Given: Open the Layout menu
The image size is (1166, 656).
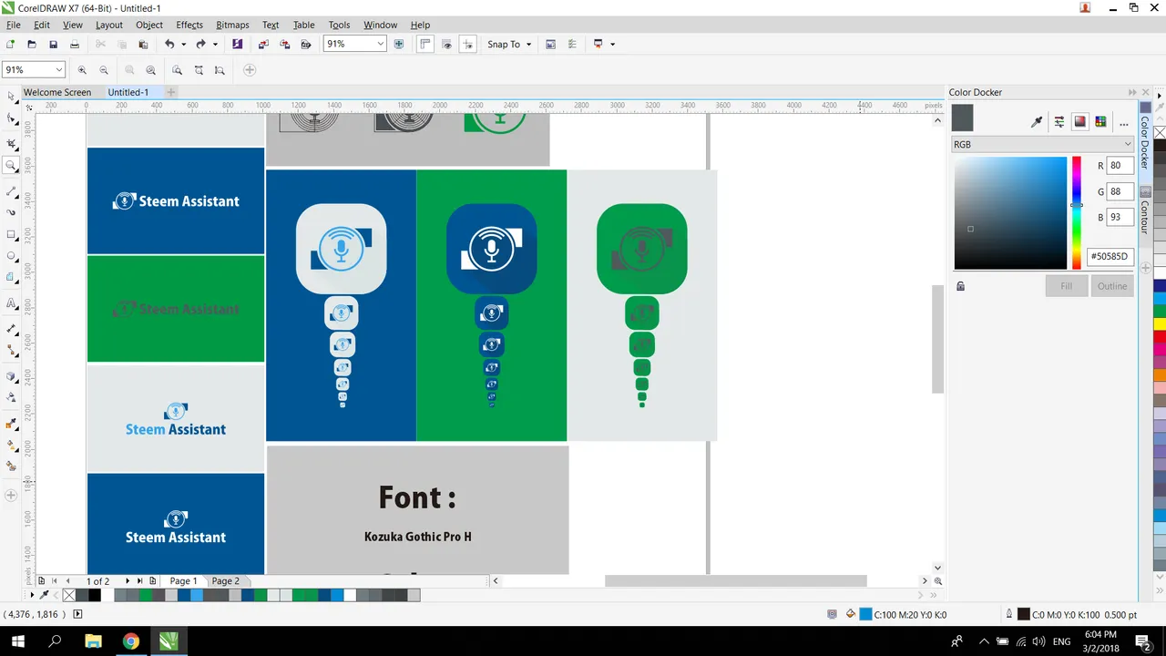Looking at the screenshot, I should [x=108, y=25].
